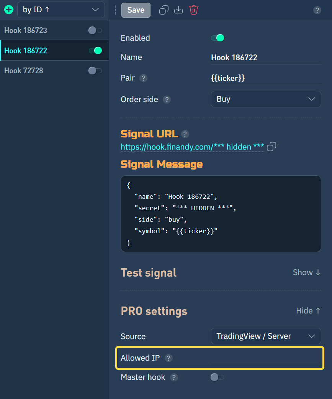This screenshot has width=332, height=399.
Task: Show the Test signal section
Action: pos(306,272)
